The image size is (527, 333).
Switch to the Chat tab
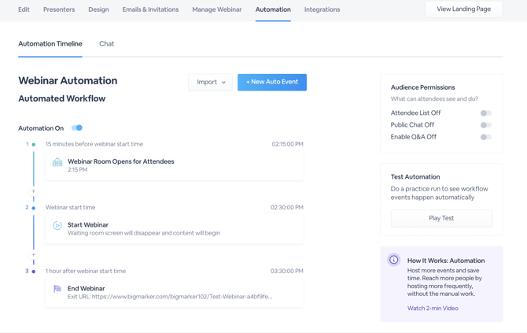click(106, 44)
